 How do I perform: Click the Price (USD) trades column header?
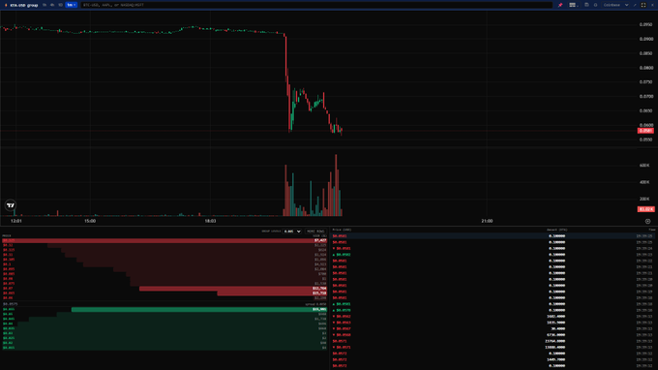[x=342, y=230]
